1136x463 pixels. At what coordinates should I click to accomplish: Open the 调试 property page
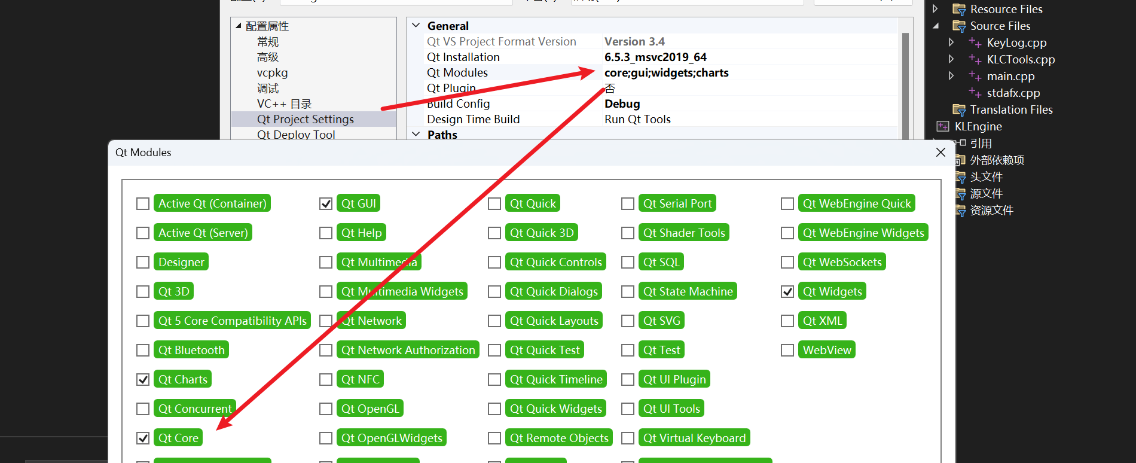(268, 89)
